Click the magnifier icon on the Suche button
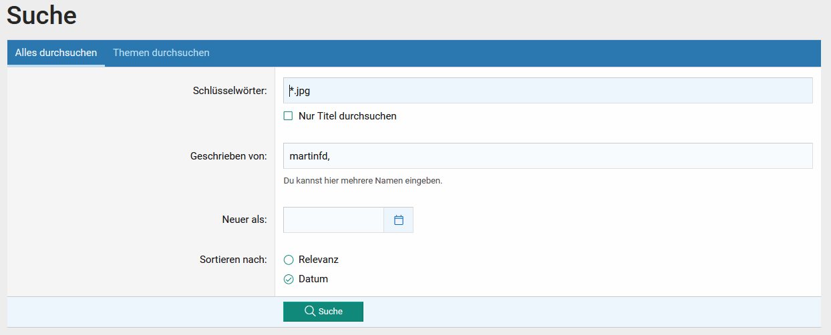This screenshot has height=335, width=831. [x=310, y=312]
